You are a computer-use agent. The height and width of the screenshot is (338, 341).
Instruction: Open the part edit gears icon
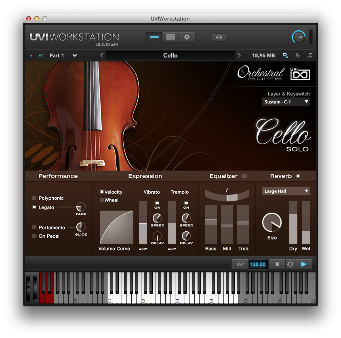point(285,55)
